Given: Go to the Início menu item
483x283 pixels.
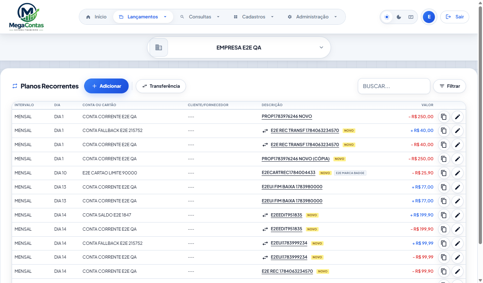Looking at the screenshot, I should (x=96, y=17).
